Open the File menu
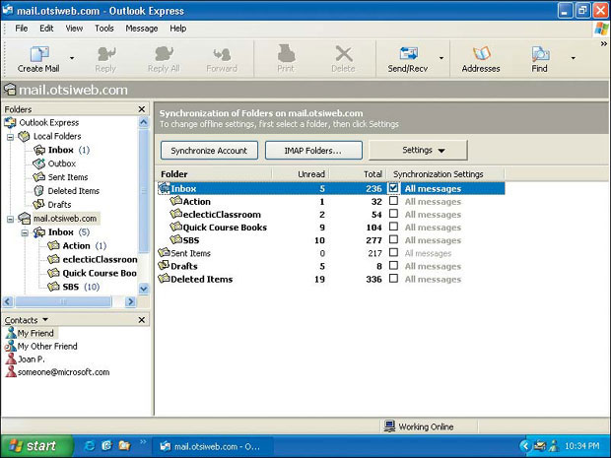 (x=22, y=29)
